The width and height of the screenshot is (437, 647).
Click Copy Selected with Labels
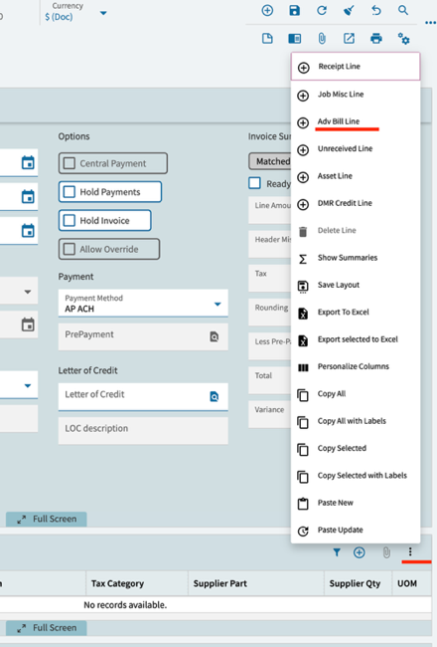click(356, 476)
